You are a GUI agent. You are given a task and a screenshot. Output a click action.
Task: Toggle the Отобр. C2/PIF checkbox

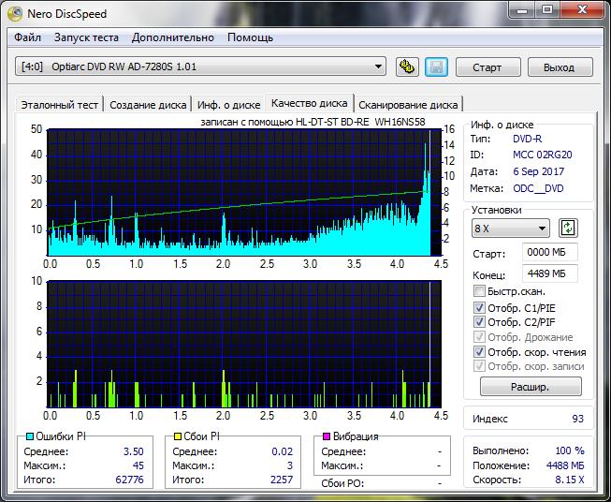click(x=480, y=322)
